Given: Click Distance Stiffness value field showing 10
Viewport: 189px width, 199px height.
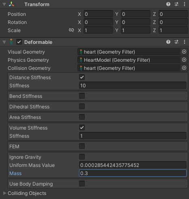Looking at the screenshot, I should [133, 85].
